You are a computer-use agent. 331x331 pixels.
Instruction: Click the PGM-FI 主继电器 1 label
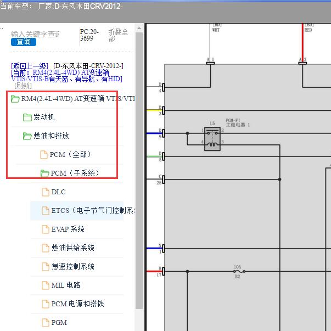[x=238, y=122]
